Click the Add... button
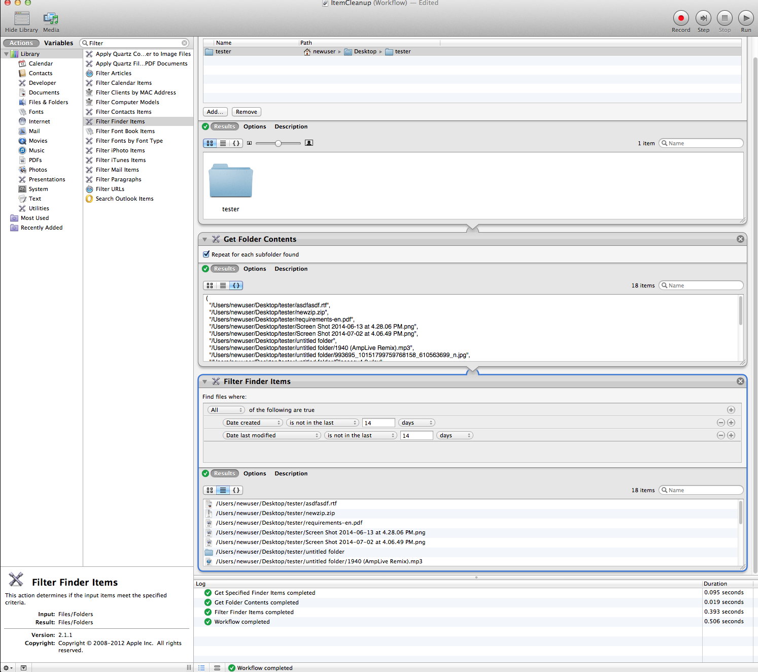Viewport: 758px width, 672px height. coord(216,112)
